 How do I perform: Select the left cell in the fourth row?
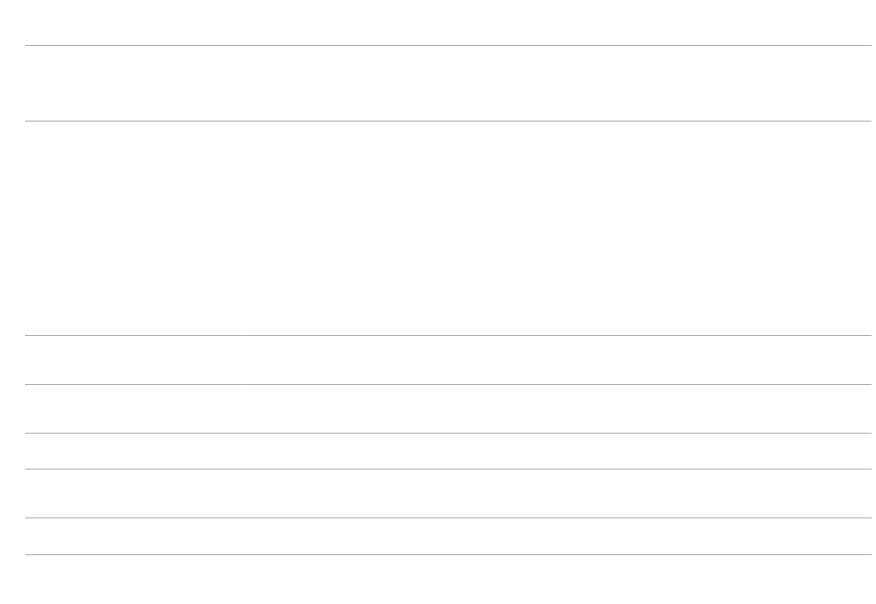pyautogui.click(x=133, y=409)
